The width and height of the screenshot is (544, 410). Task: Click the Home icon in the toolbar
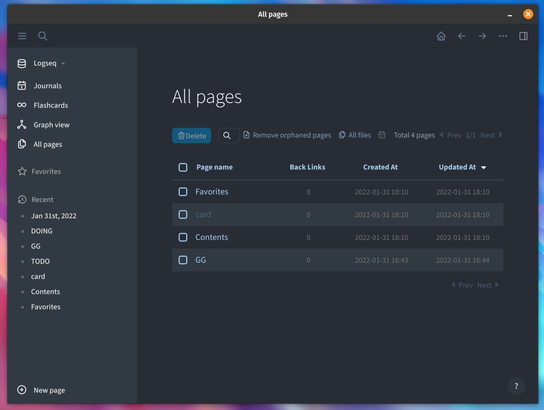point(441,36)
